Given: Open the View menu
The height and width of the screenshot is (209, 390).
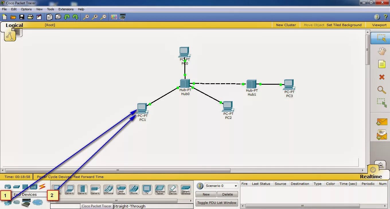Looking at the screenshot, I should coord(39,9).
